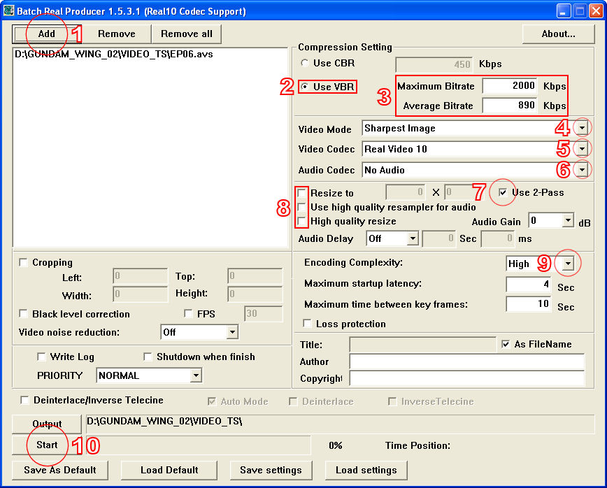This screenshot has width=607, height=488.
Task: Click the Maximum Bitrate input field
Action: [x=510, y=85]
